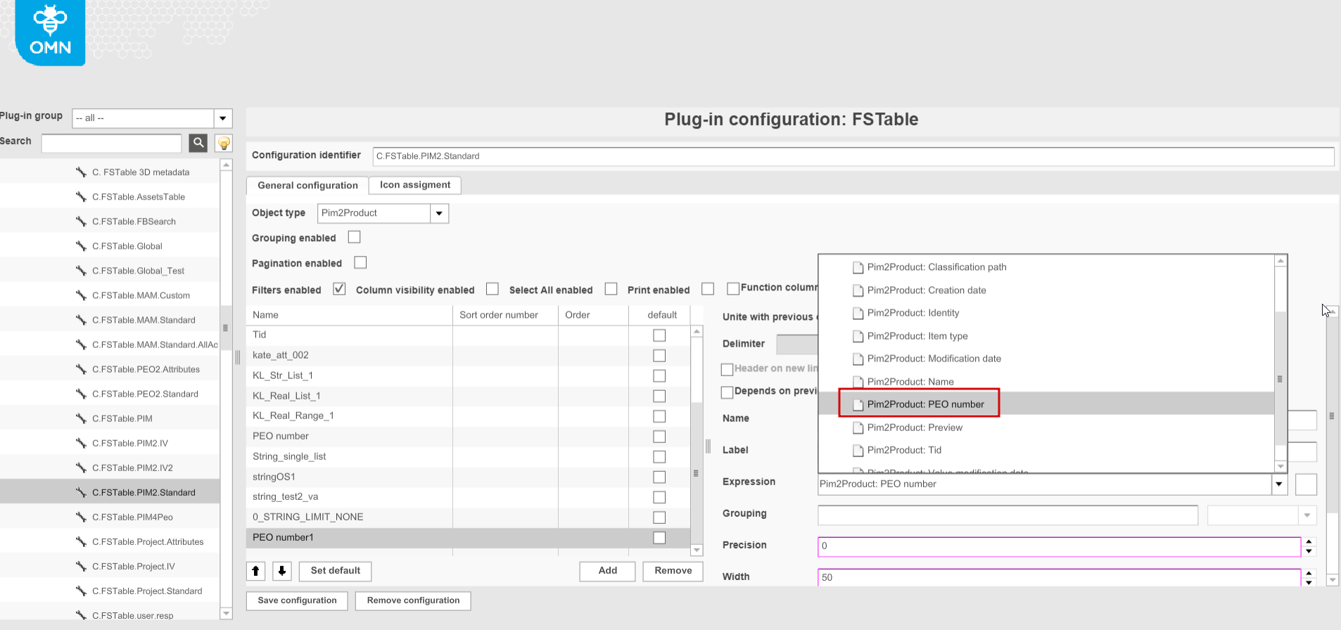Expand the Object type dropdown
1341x630 pixels.
(439, 213)
